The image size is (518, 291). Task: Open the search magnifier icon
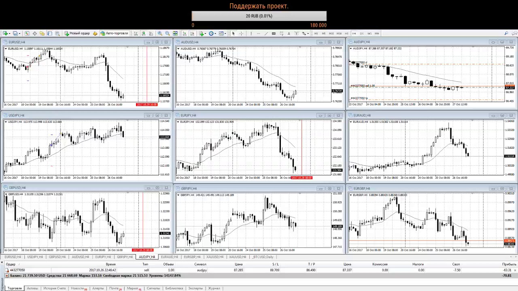click(506, 33)
